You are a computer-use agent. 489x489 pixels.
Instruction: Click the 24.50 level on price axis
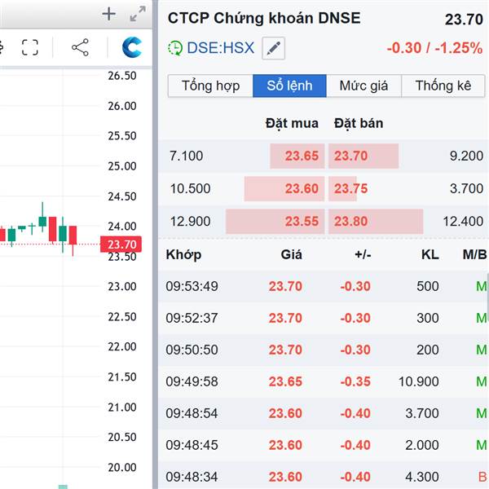click(122, 196)
